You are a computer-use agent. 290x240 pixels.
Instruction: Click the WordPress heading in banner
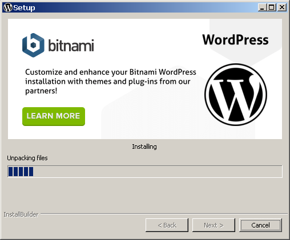pyautogui.click(x=235, y=40)
